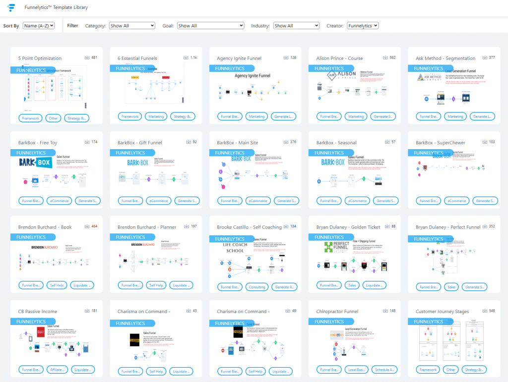This screenshot has height=382, width=508.
Task: Select Consulting tag on Brooke Castillo card
Action: (x=257, y=287)
